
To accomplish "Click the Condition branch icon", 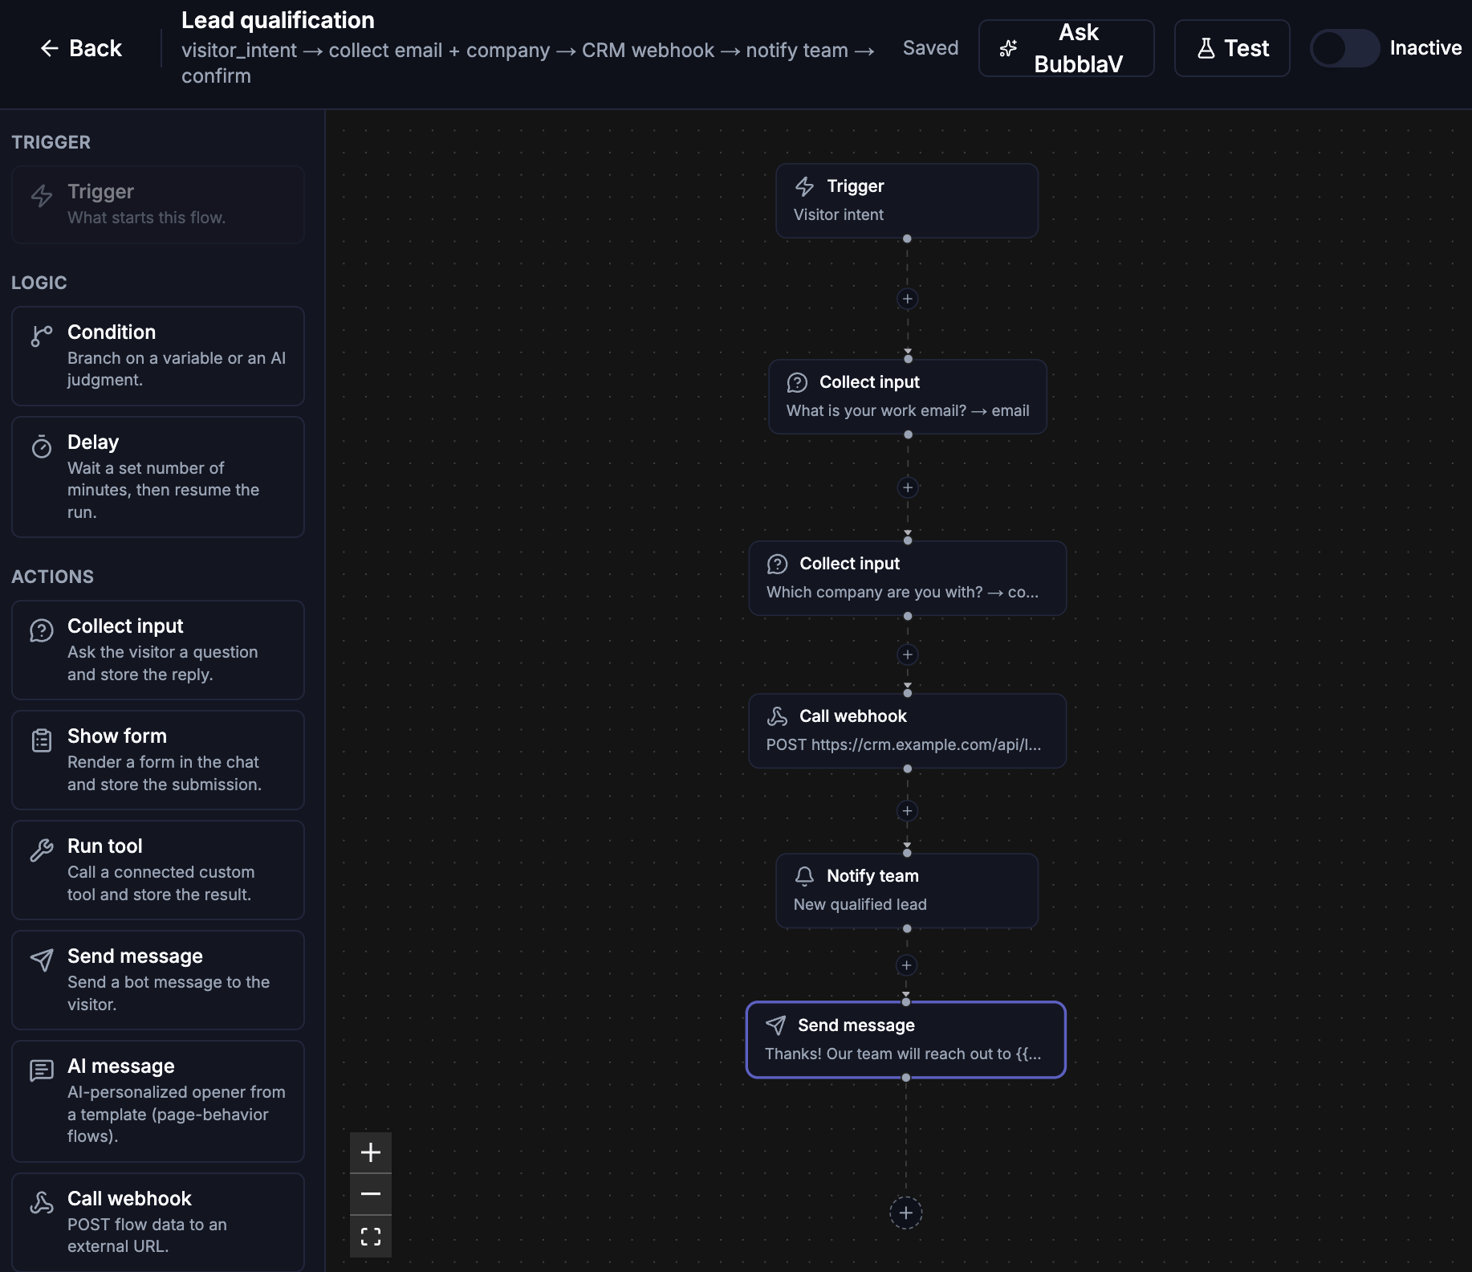I will pos(42,336).
